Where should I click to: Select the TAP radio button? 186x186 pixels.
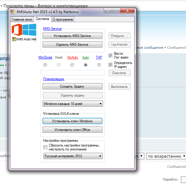(x=99, y=65)
